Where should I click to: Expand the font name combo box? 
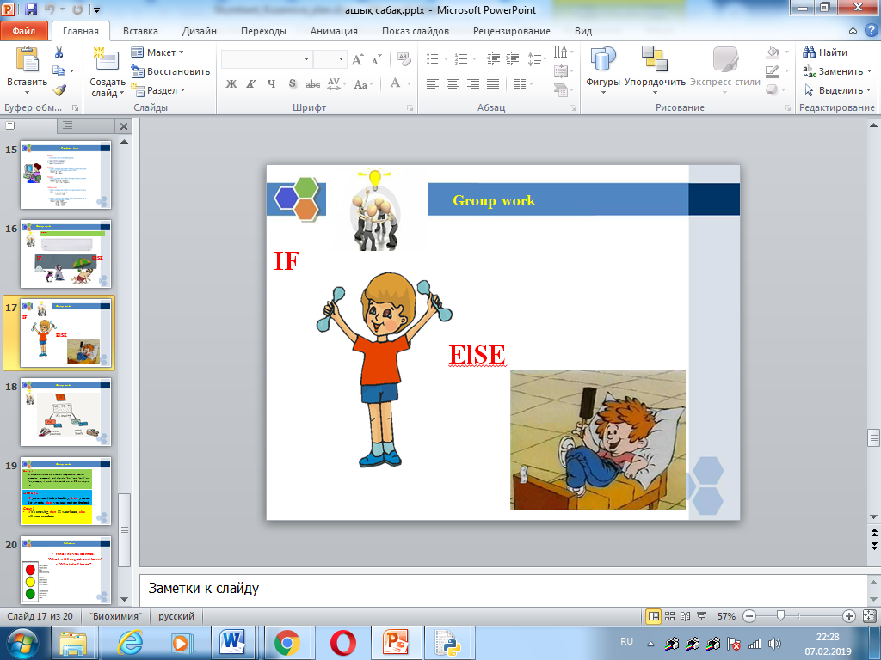pos(306,59)
